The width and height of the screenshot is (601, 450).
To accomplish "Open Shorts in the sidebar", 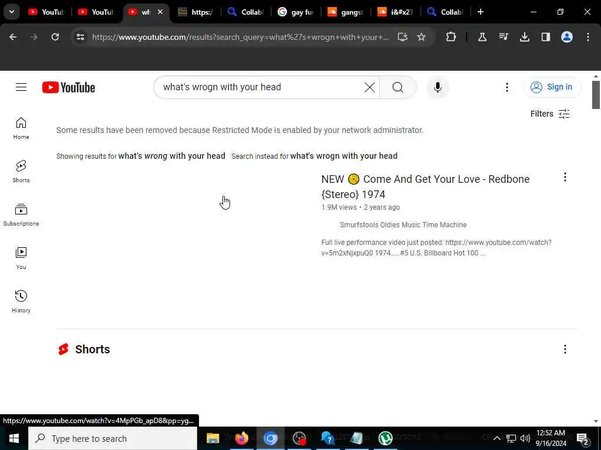I will point(21,172).
